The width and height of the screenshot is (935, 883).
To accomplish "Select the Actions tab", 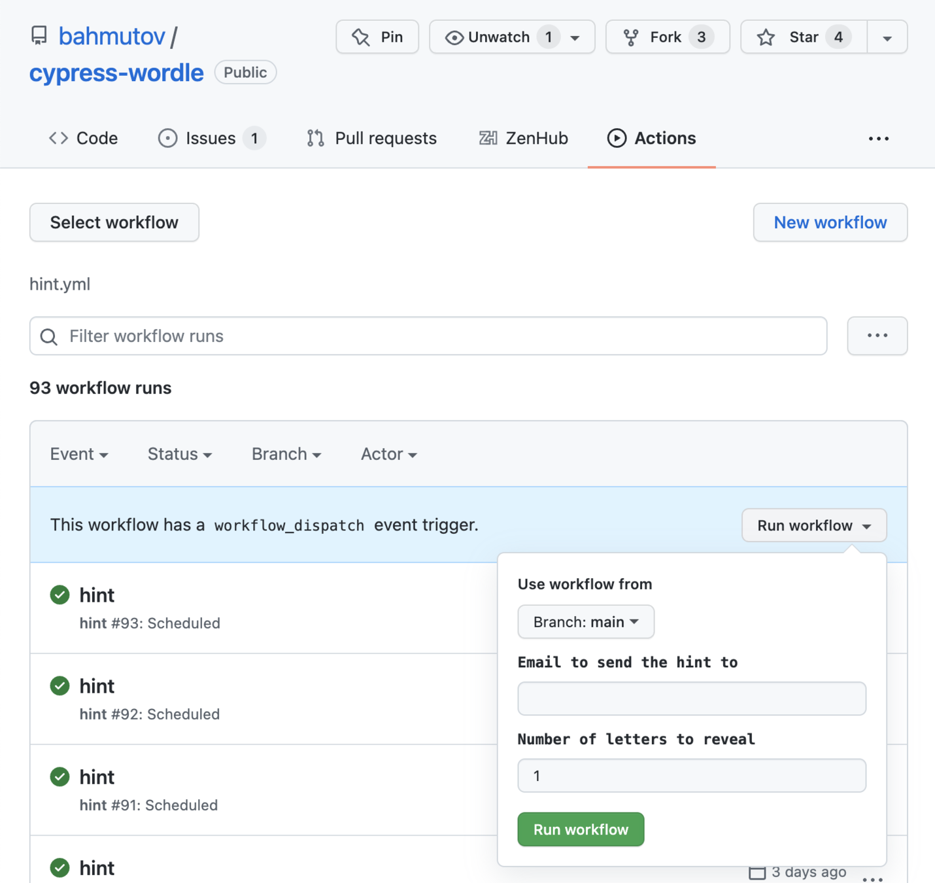I will point(652,138).
